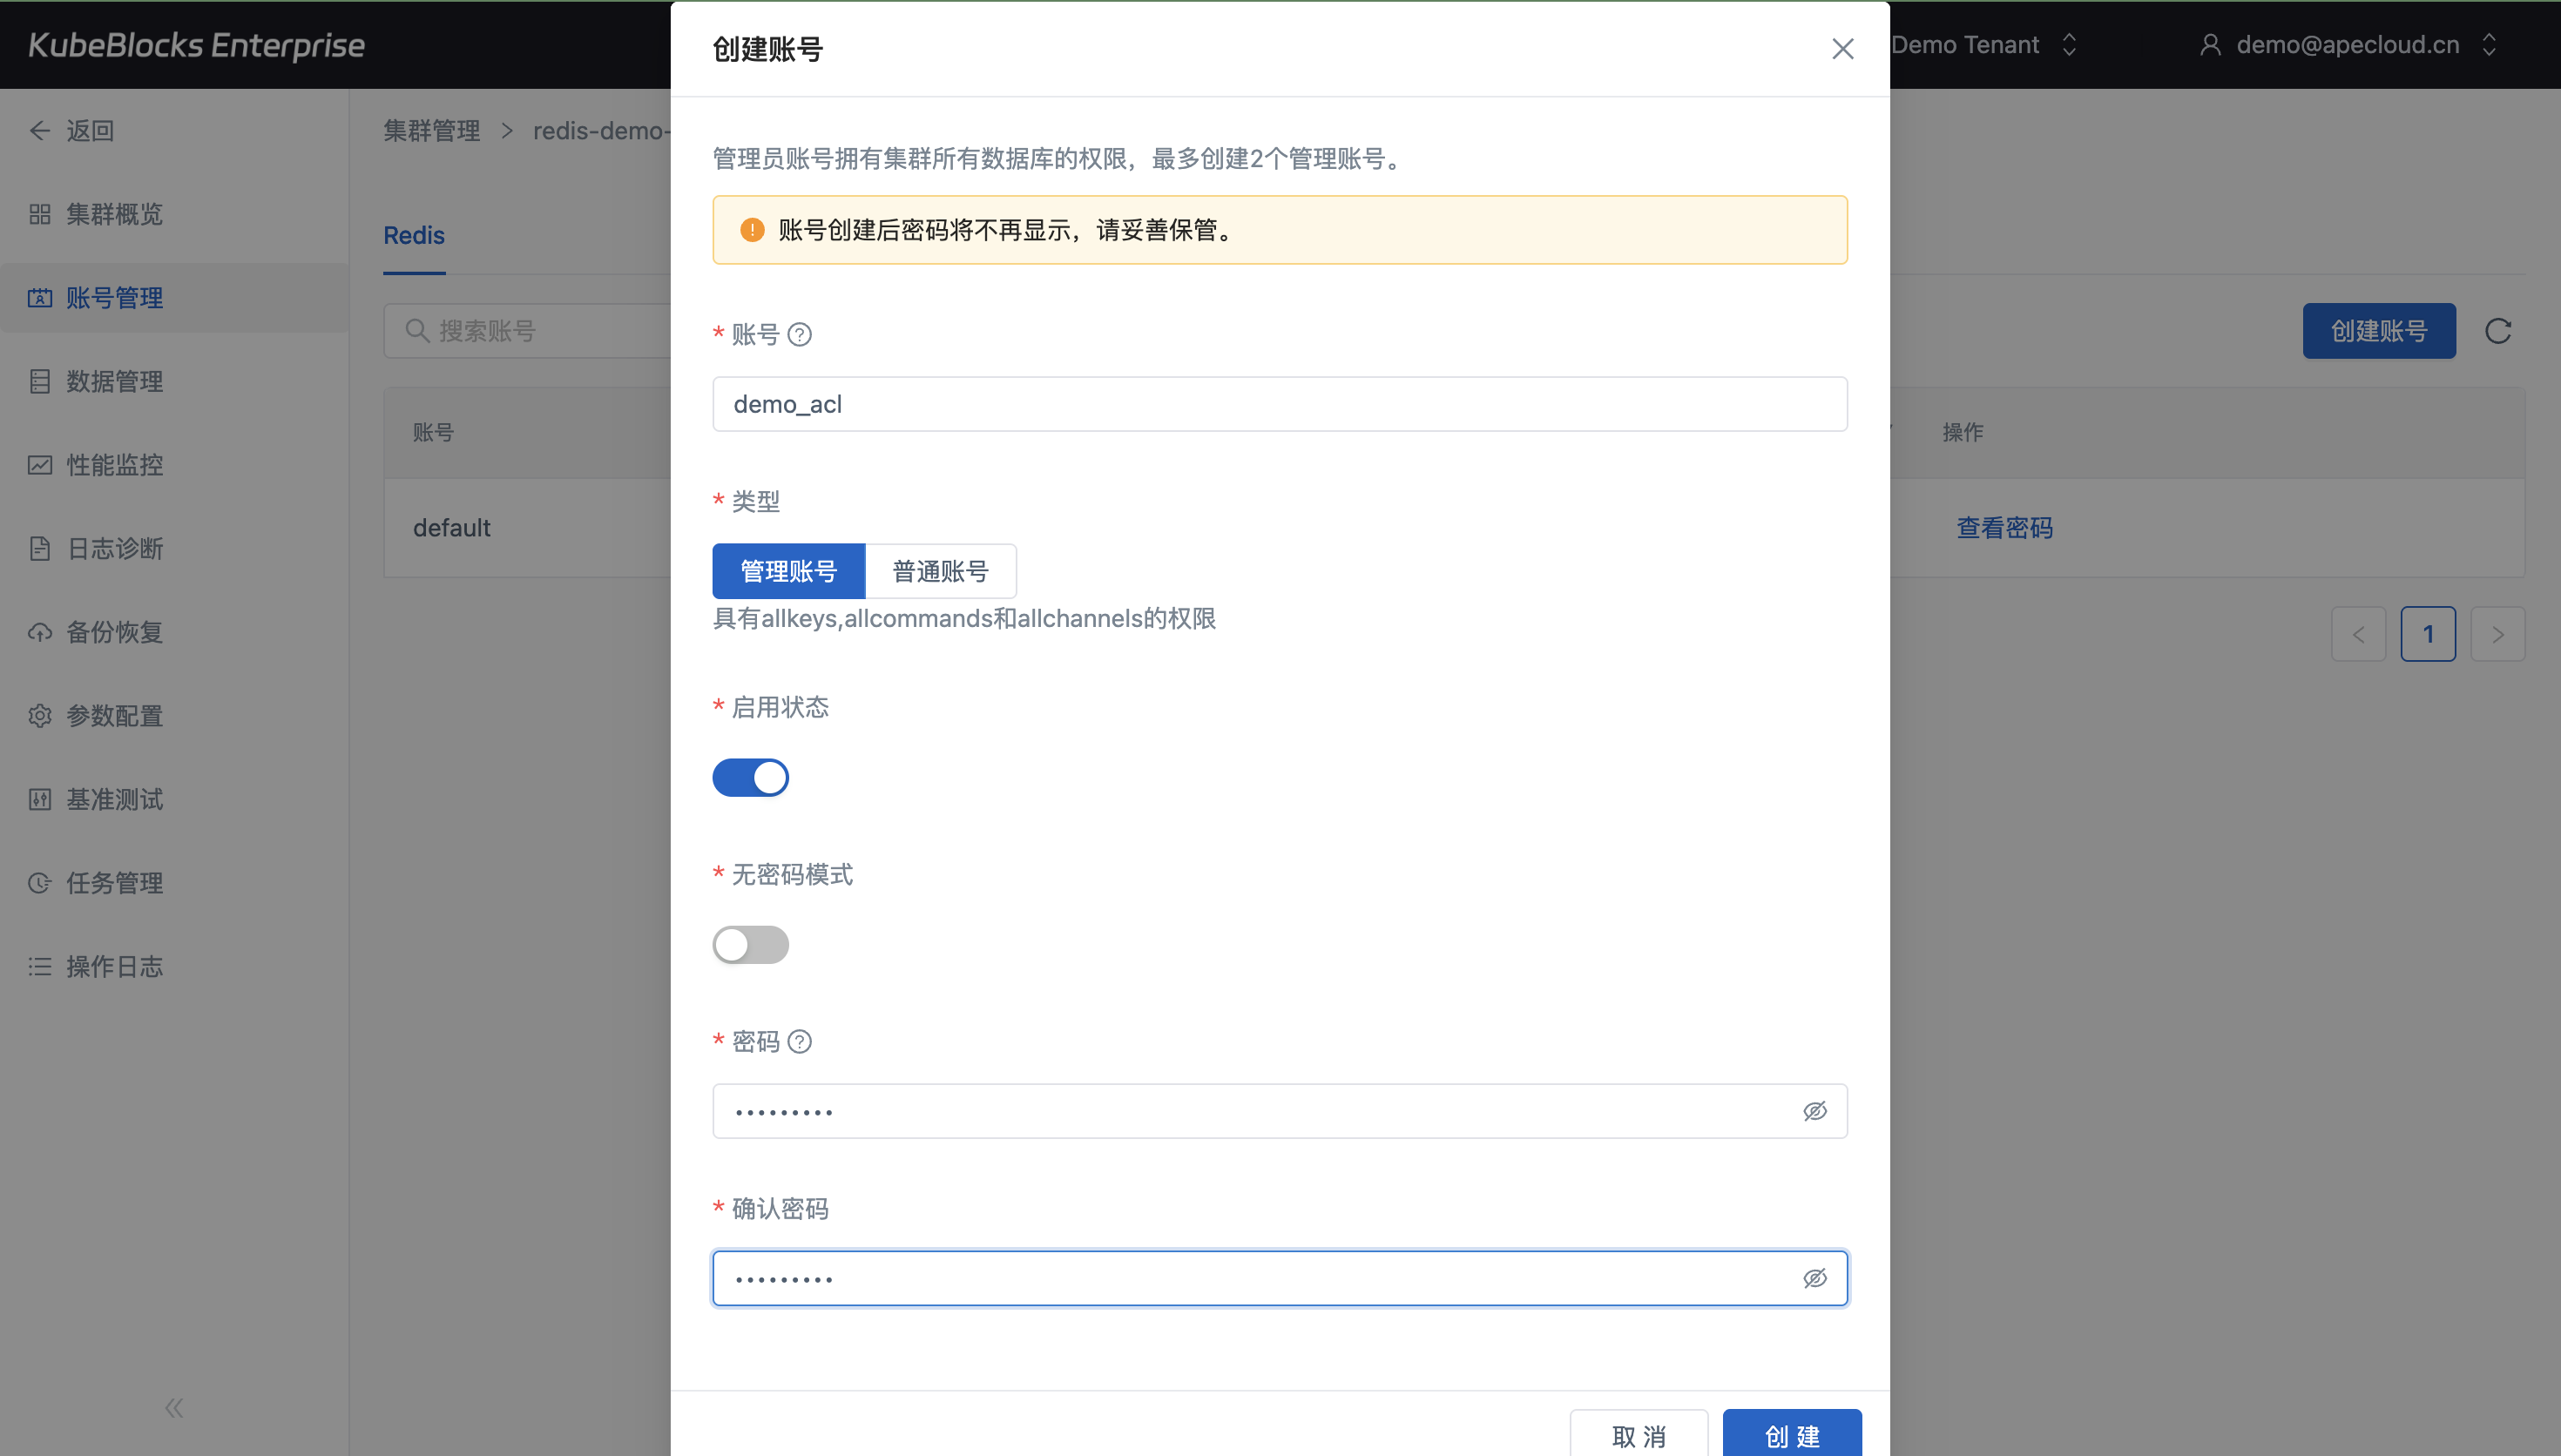The image size is (2561, 1456).
Task: Open 备份恢复 from the sidebar
Action: click(114, 632)
